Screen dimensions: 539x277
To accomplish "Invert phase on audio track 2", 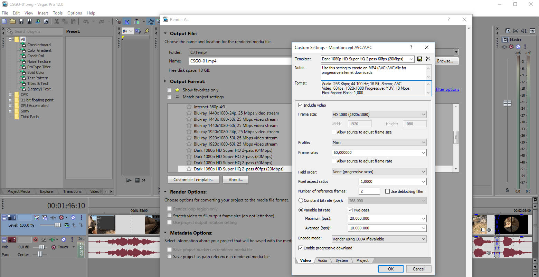I will click(44, 240).
